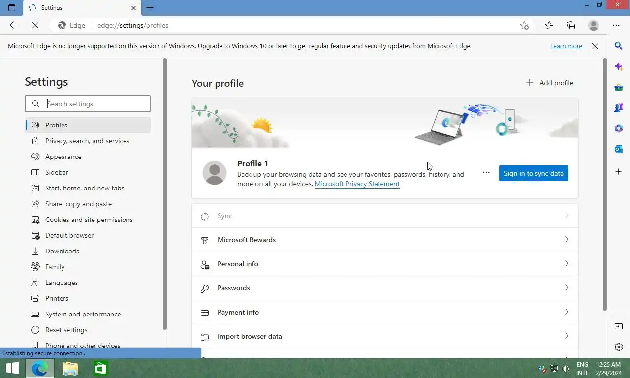Screen dimensions: 630x378
Task: Open Microsoft Privacy Statement link
Action: click(x=357, y=184)
